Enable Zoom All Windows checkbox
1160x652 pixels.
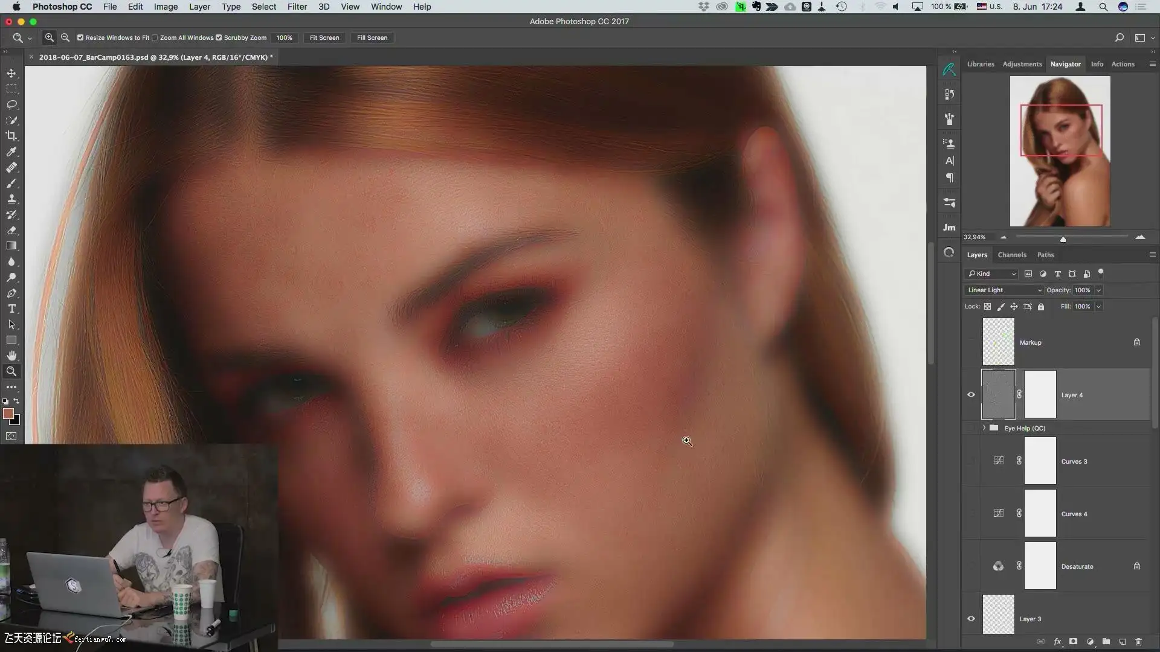coord(155,37)
